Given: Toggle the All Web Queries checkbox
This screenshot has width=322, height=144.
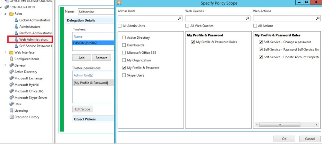Looking at the screenshot, I should 187,26.
